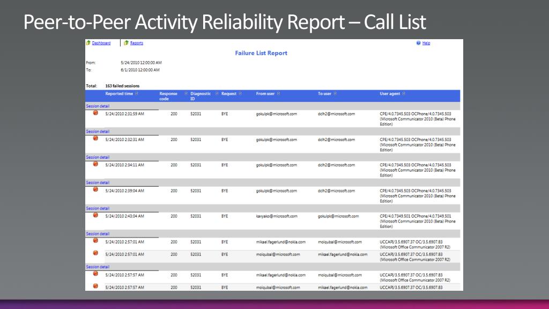Screen dimensions: 549x309
Task: Click the blue Help question mark icon
Action: pos(418,43)
